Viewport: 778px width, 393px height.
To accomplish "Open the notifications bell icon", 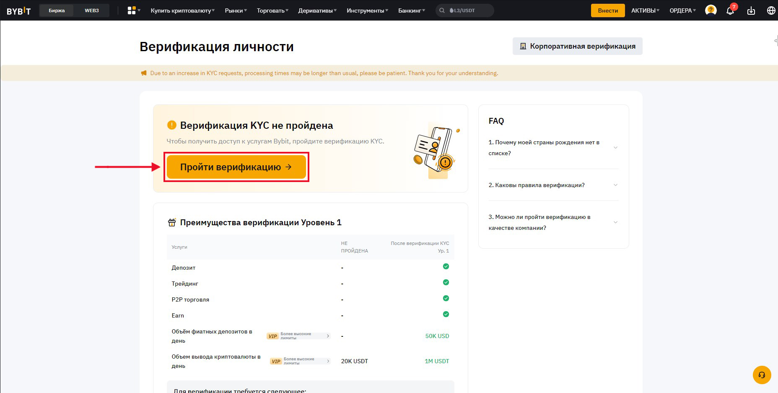I will pyautogui.click(x=730, y=10).
